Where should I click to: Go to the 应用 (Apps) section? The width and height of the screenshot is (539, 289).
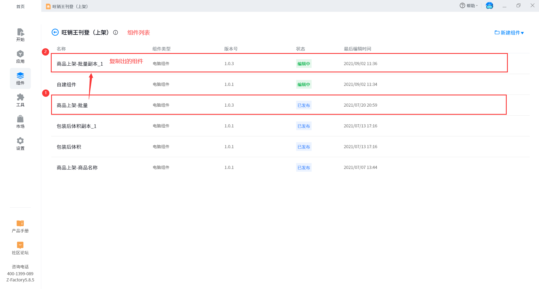click(20, 57)
